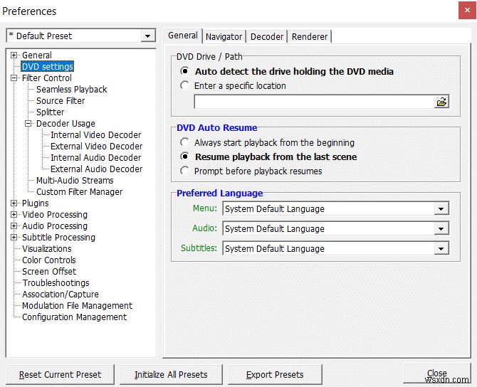Choose Prompt before playback resumes option
This screenshot has height=387, width=477.
[x=185, y=171]
